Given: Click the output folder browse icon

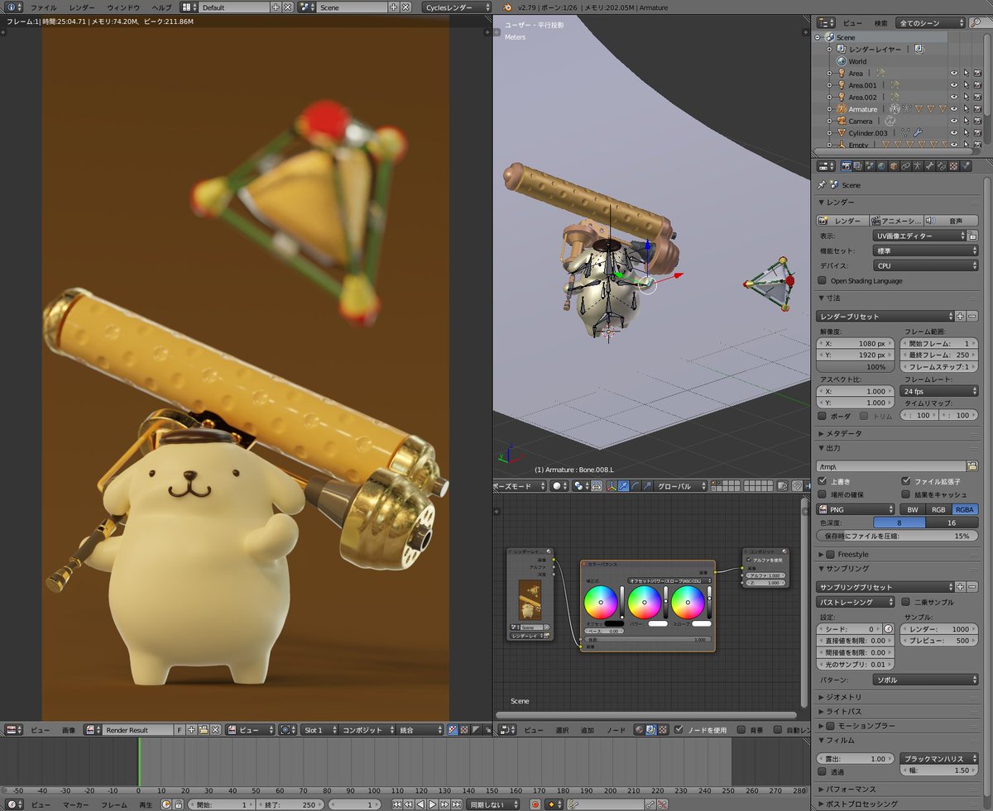Looking at the screenshot, I should tap(972, 466).
